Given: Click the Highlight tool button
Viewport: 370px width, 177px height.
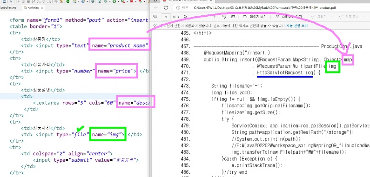Looking at the screenshot, I should coord(349,17).
